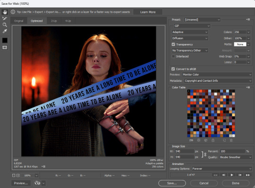The height and width of the screenshot is (188, 255).
Task: Select the Slice Select tool
Action: click(5, 18)
